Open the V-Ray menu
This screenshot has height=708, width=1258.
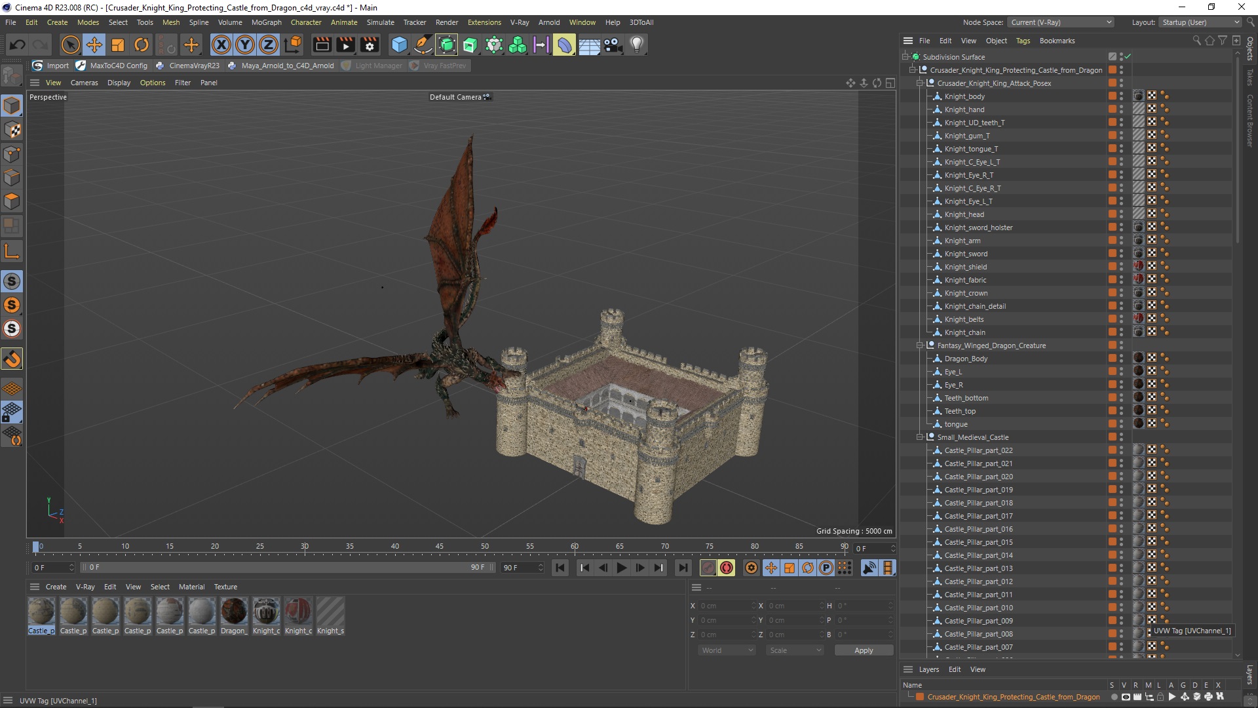click(x=520, y=22)
